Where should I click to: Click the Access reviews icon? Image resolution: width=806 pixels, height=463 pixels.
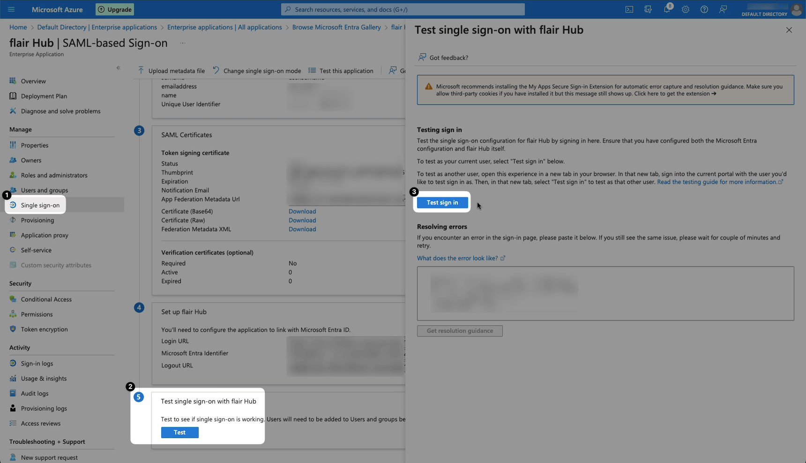13,424
